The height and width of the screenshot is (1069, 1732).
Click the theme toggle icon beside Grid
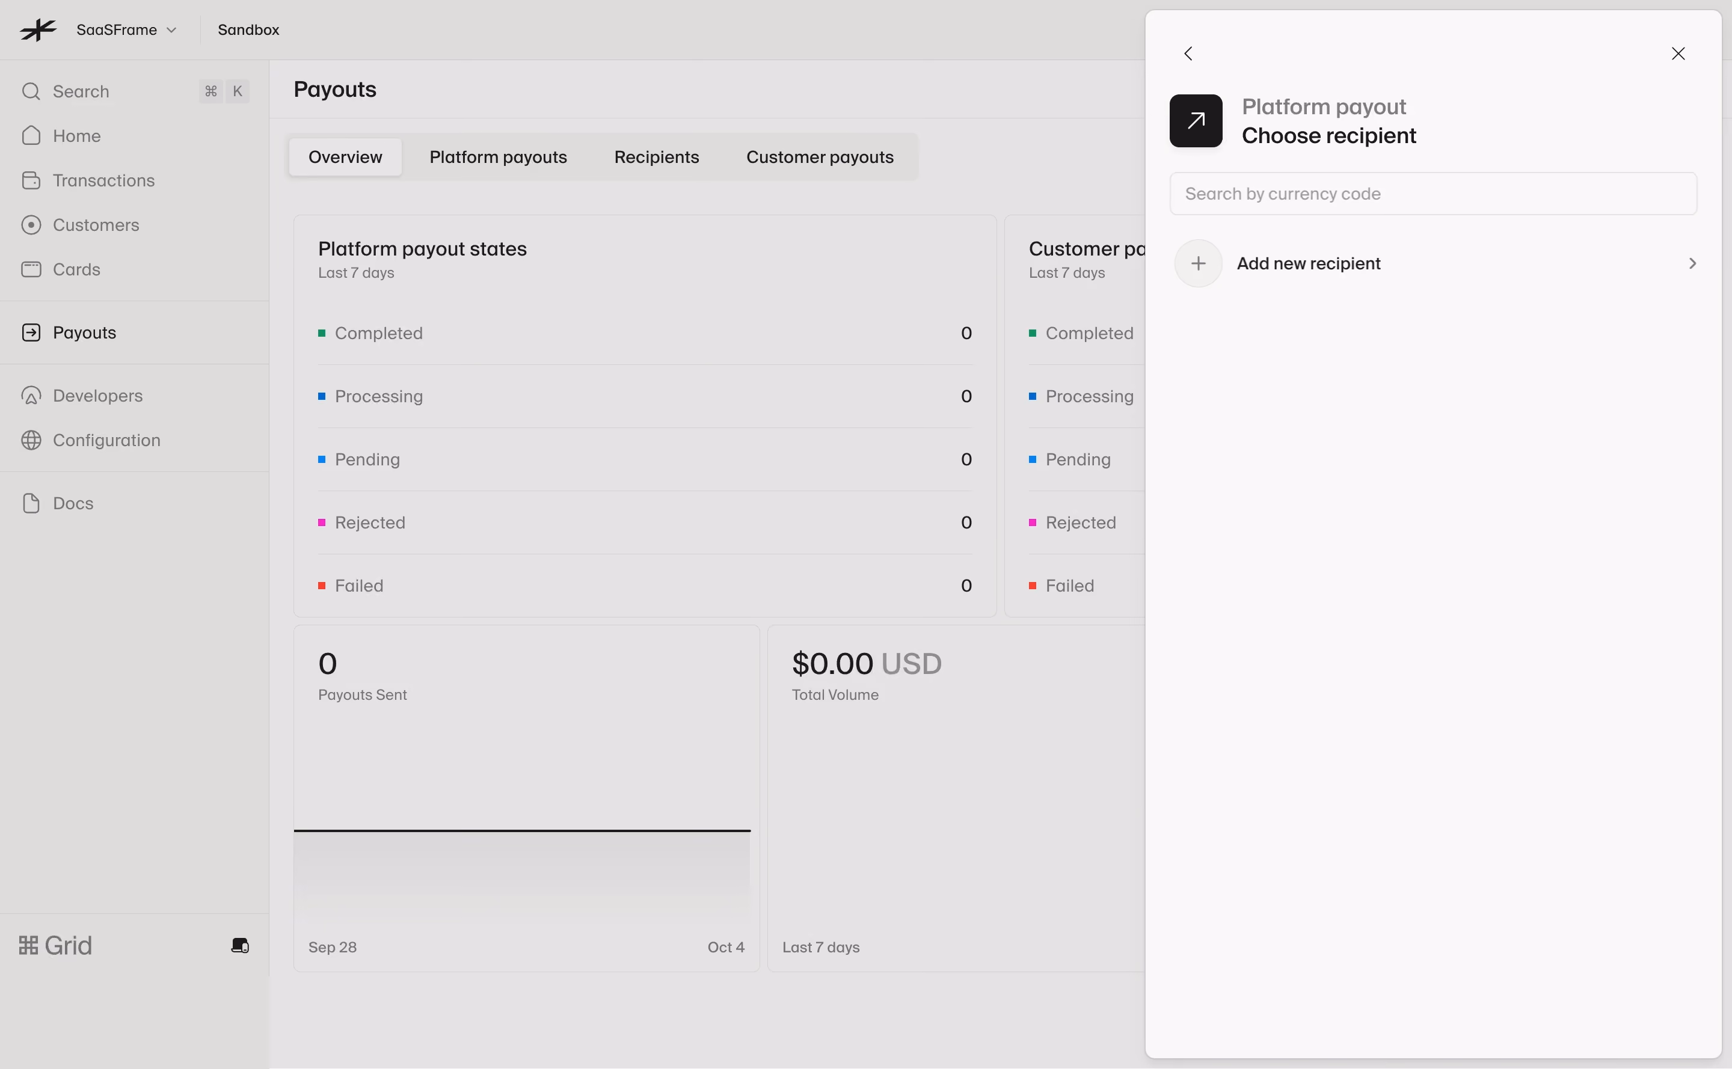[241, 946]
